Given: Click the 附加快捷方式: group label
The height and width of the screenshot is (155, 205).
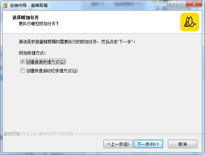Looking at the screenshot, I should click(32, 53).
